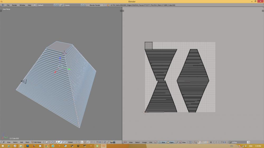Screen dimensions: 264x148
Task: Open the Edit Mode dropdown
Action: (x=37, y=142)
